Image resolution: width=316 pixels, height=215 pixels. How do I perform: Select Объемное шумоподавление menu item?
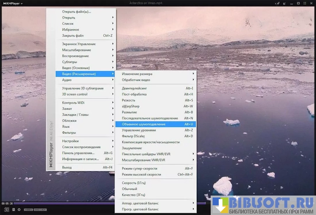tap(144, 124)
